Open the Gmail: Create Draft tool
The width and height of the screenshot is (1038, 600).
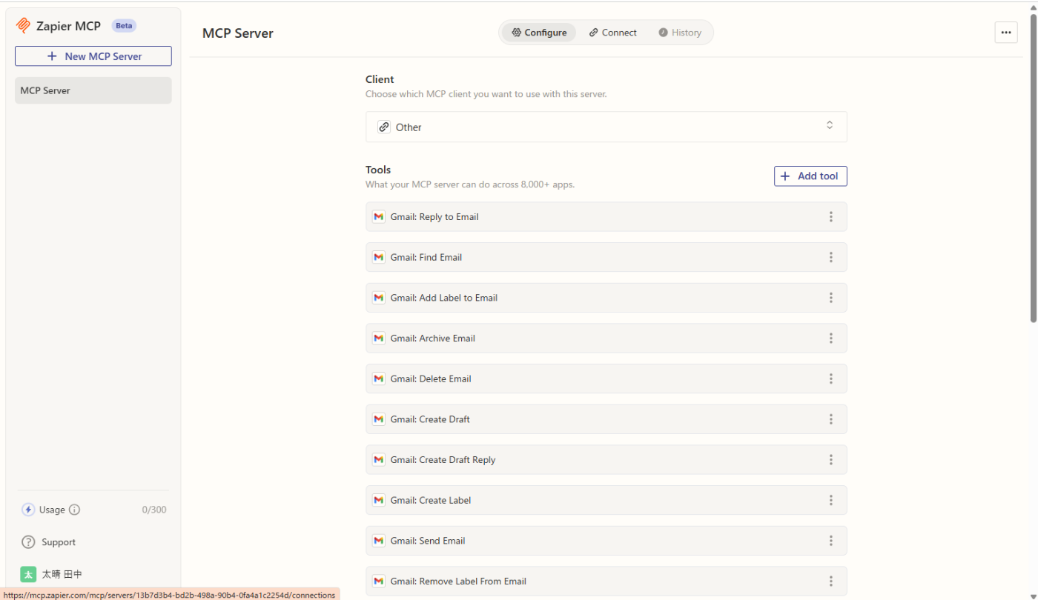(x=606, y=419)
